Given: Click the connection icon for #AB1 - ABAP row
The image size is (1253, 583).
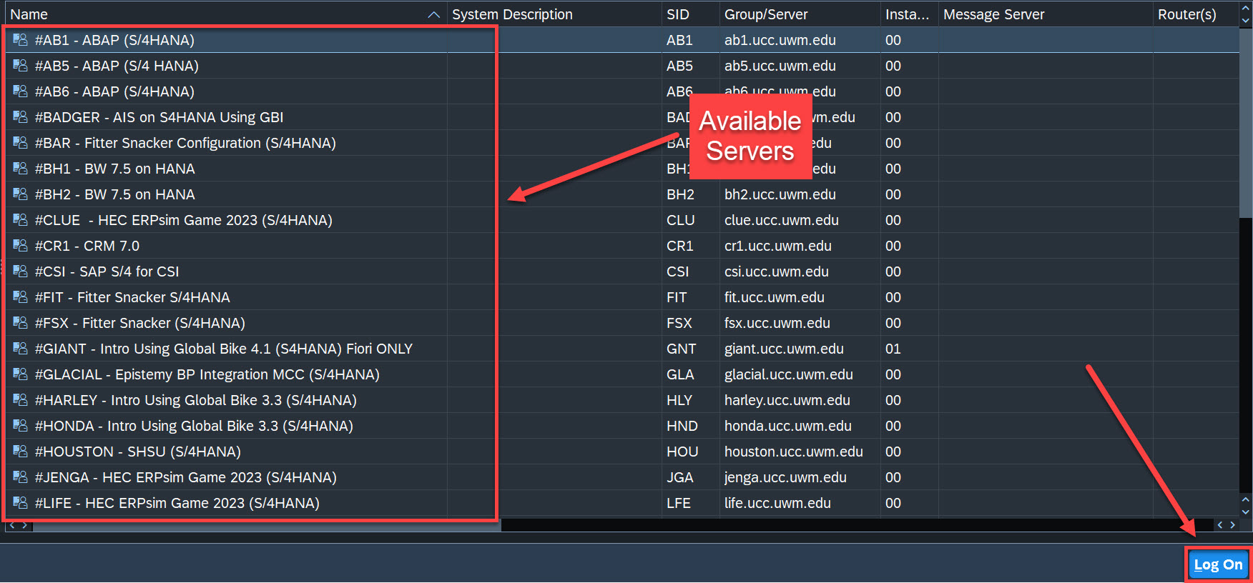Looking at the screenshot, I should pyautogui.click(x=20, y=40).
